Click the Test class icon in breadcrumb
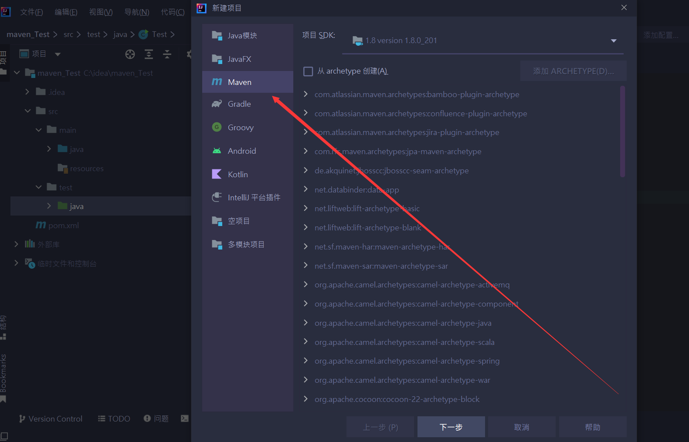The image size is (689, 442). pyautogui.click(x=143, y=34)
